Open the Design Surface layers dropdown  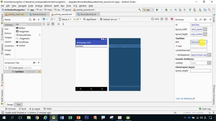[45, 19]
